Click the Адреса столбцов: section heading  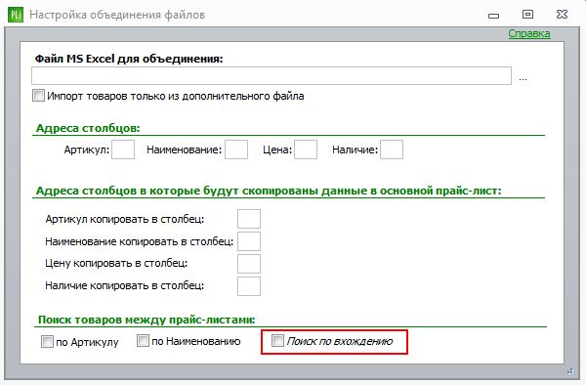click(x=88, y=128)
